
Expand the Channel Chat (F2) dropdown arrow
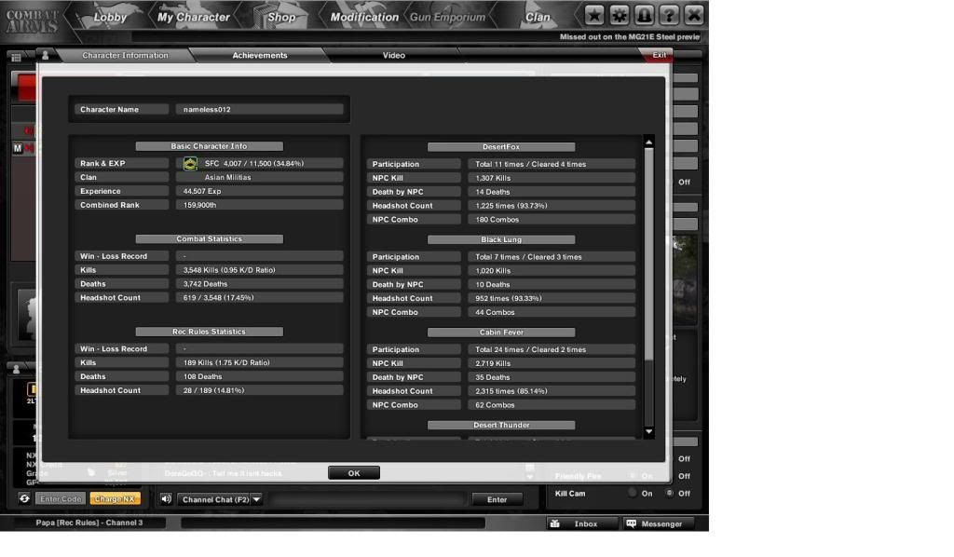tap(257, 499)
